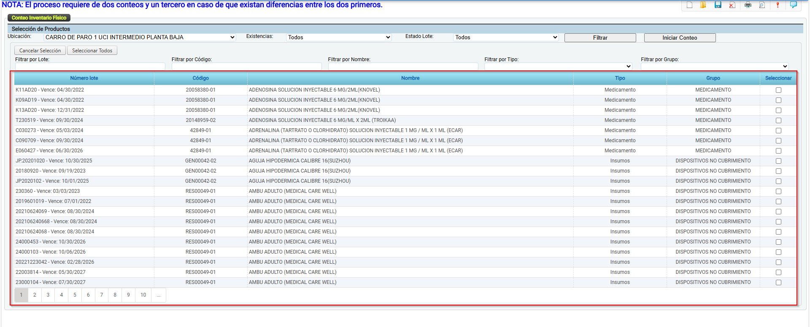Click the new blank document icon

pyautogui.click(x=689, y=5)
